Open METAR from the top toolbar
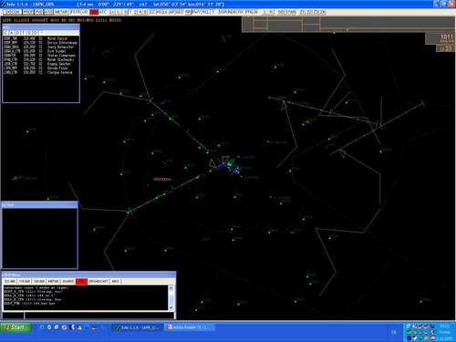The height and width of the screenshot is (342, 456). pyautogui.click(x=61, y=12)
